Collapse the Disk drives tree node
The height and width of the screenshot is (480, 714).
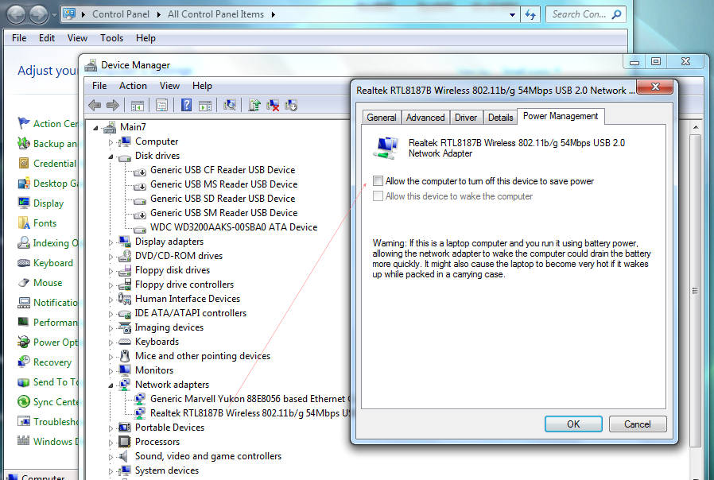[x=111, y=157]
